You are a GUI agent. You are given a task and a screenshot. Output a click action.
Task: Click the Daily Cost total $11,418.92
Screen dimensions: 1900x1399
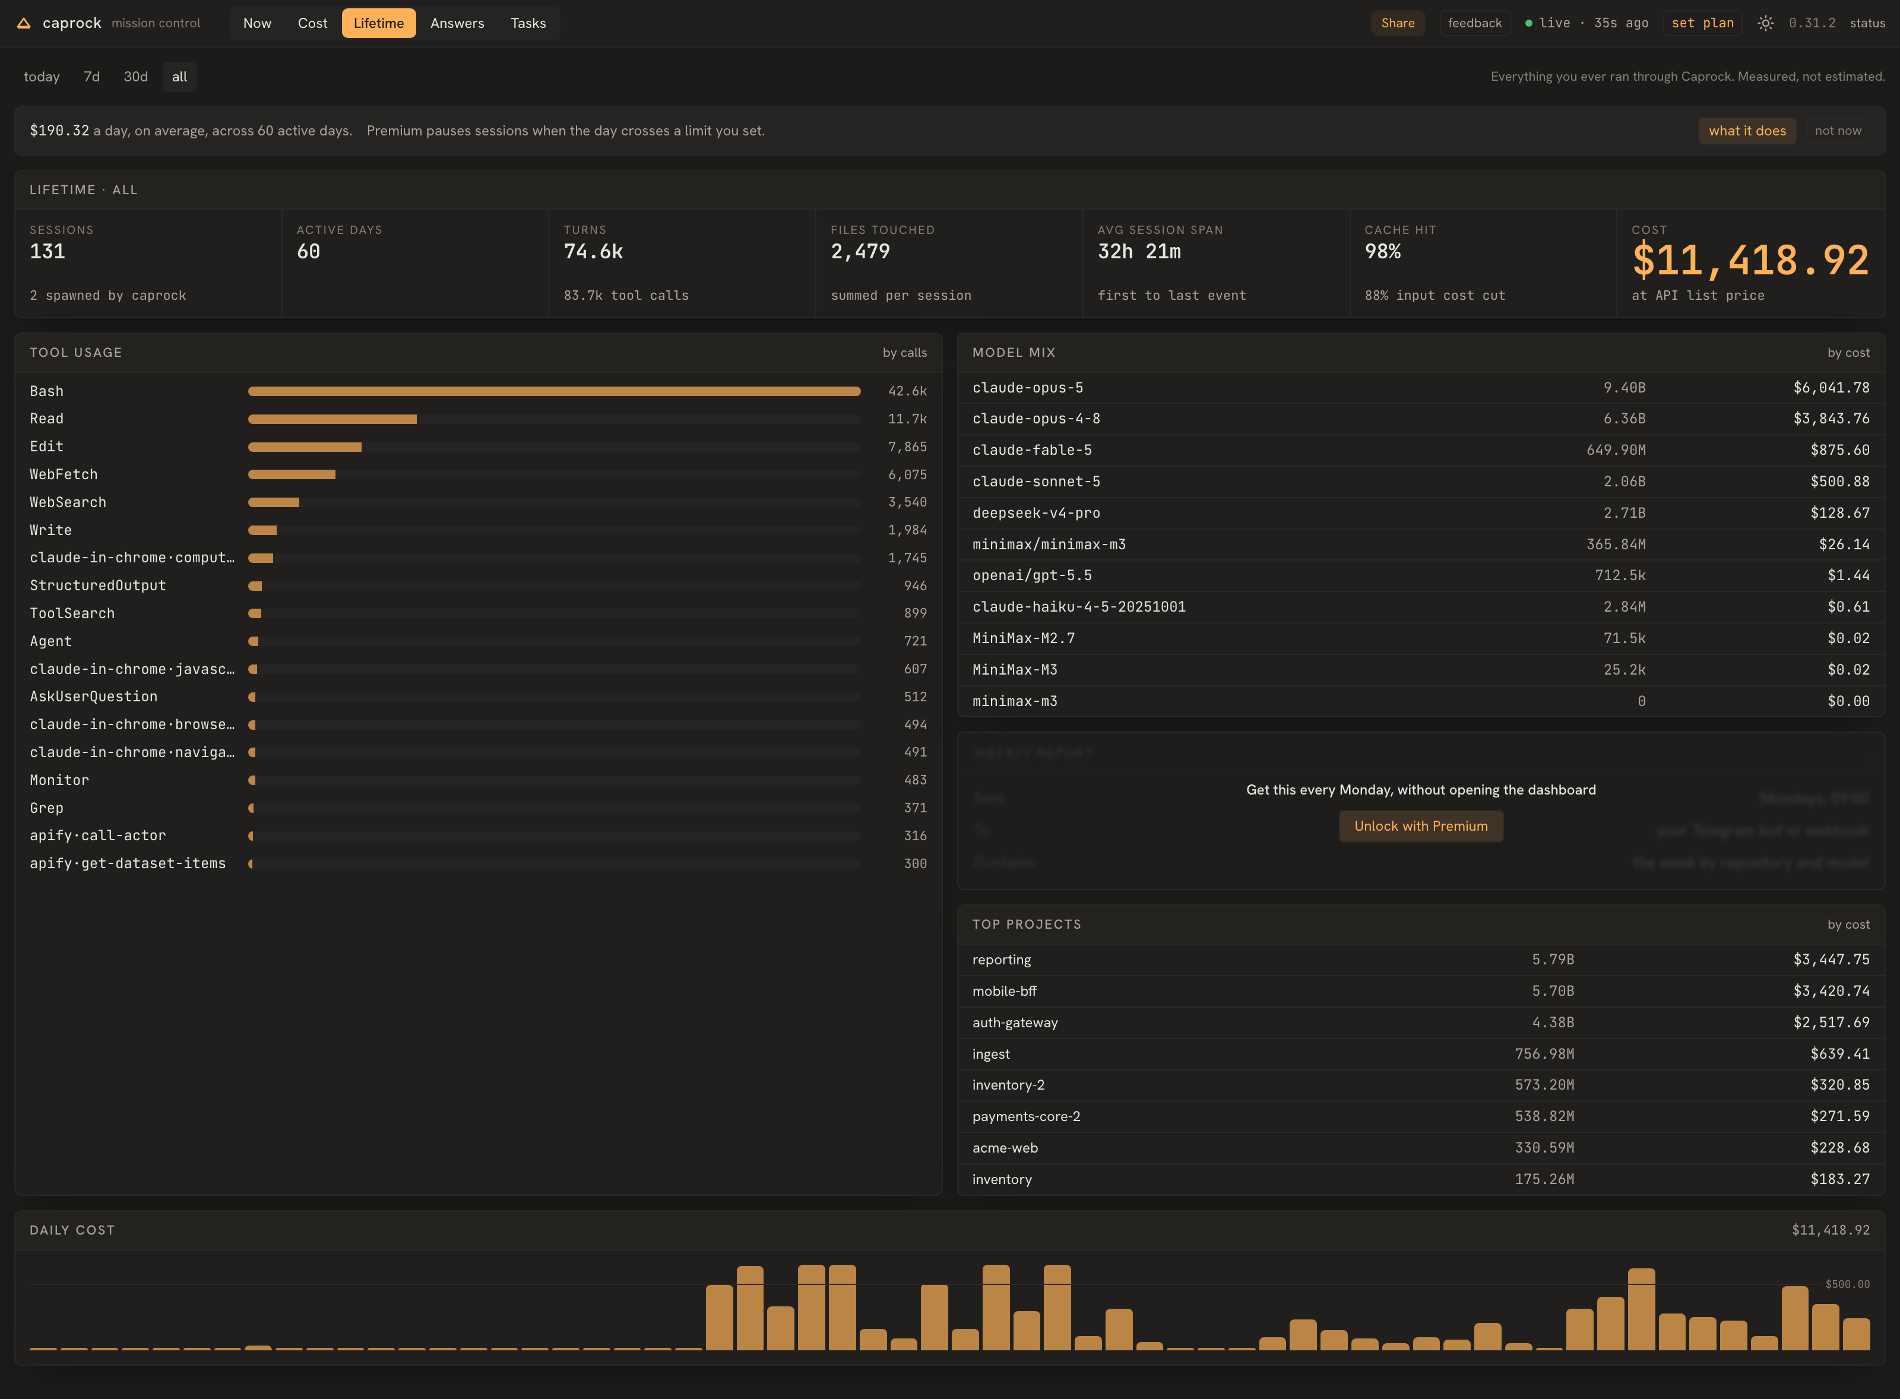click(x=1831, y=1230)
